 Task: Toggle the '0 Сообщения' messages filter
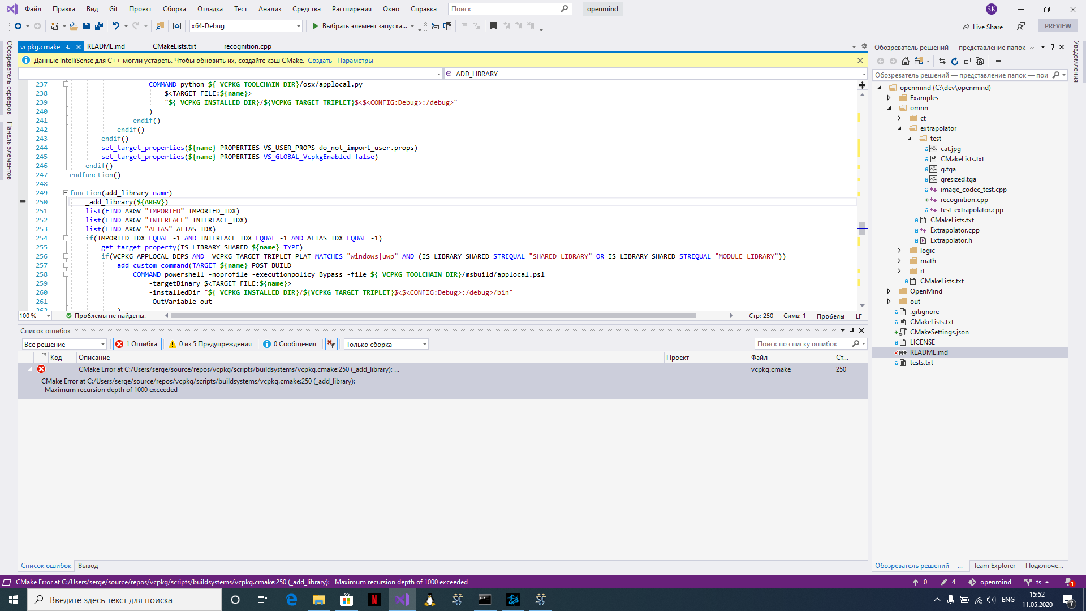pos(289,343)
